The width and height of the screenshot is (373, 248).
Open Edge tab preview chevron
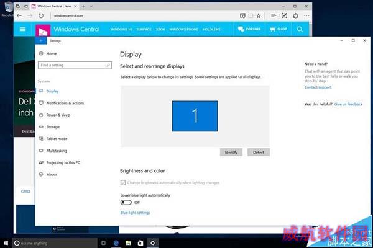91,6
